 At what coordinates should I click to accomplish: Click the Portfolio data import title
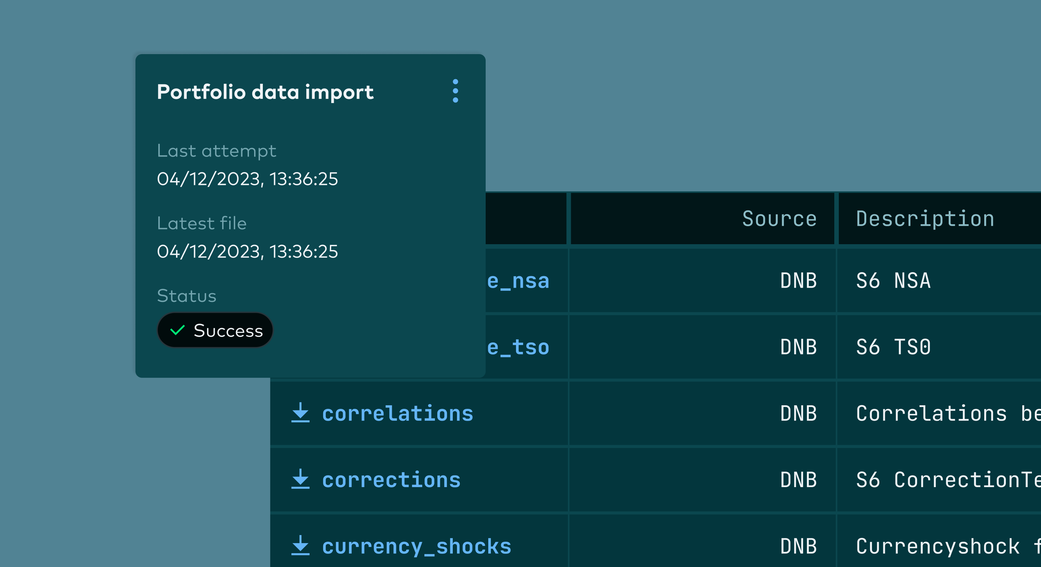(265, 92)
